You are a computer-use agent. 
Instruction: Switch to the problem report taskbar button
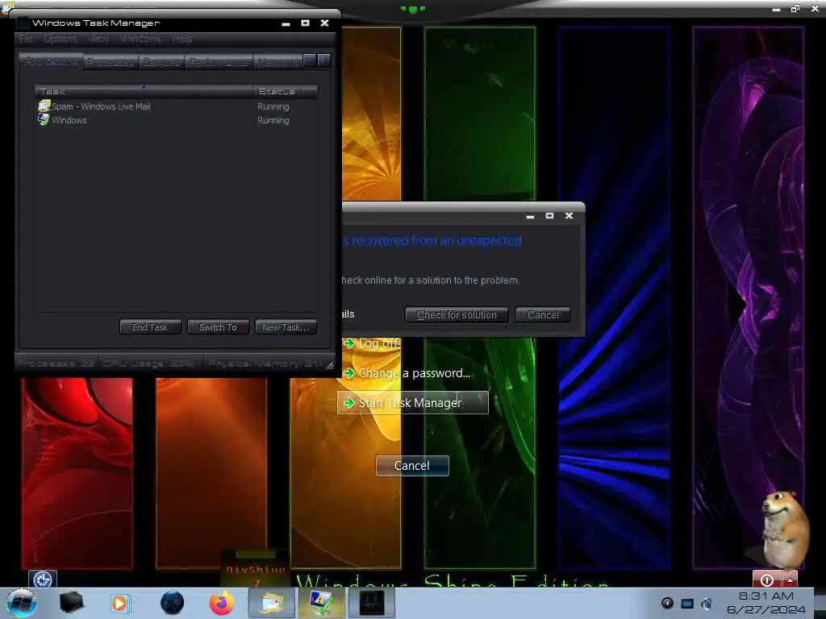pos(322,603)
